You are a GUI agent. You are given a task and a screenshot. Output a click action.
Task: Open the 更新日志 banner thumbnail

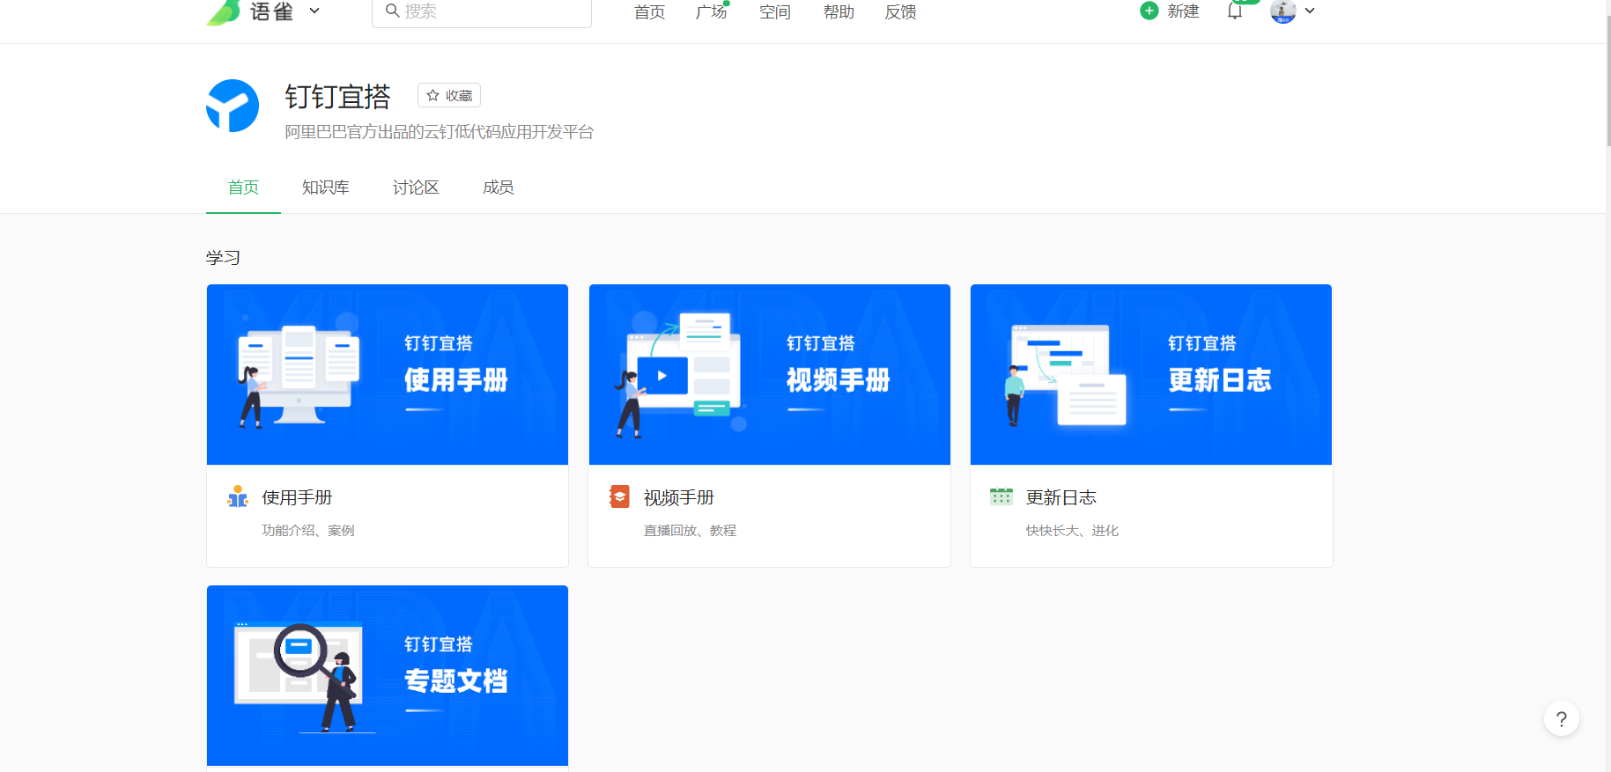click(1151, 374)
